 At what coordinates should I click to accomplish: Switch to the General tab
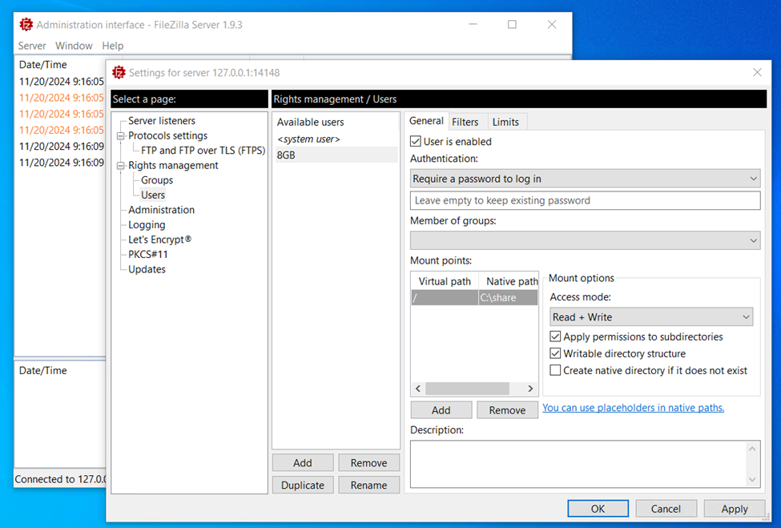coord(426,121)
